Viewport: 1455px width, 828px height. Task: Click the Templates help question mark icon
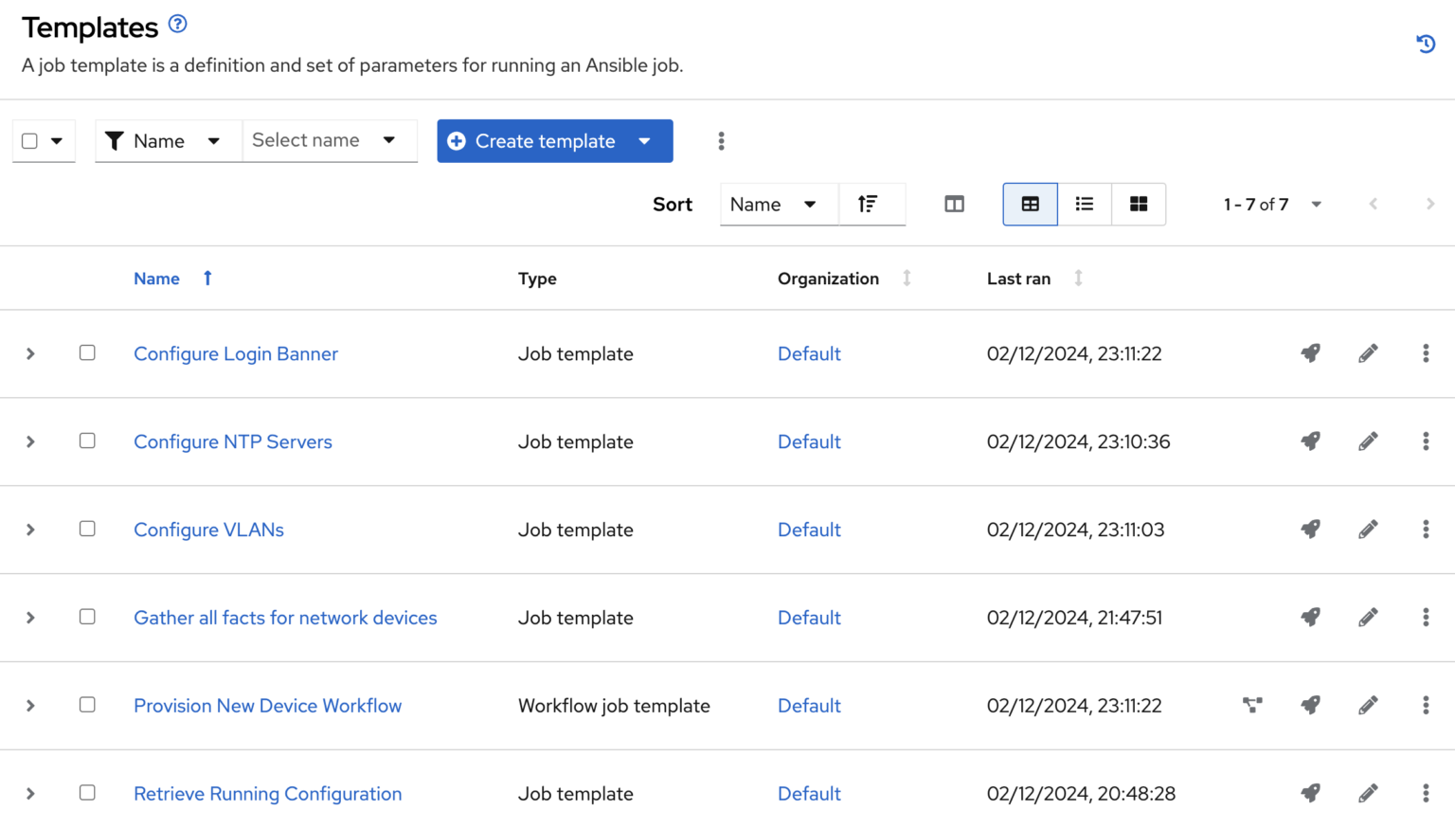tap(177, 25)
